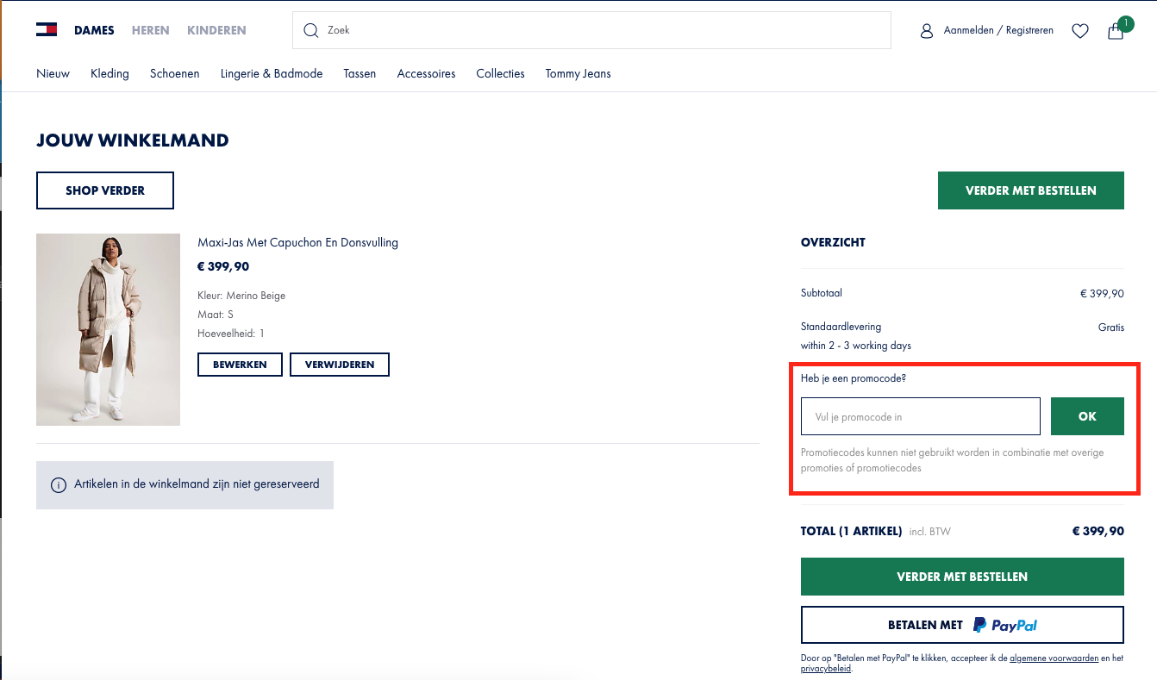
Task: Remove the coat with VERWIJDEREN
Action: click(x=340, y=365)
